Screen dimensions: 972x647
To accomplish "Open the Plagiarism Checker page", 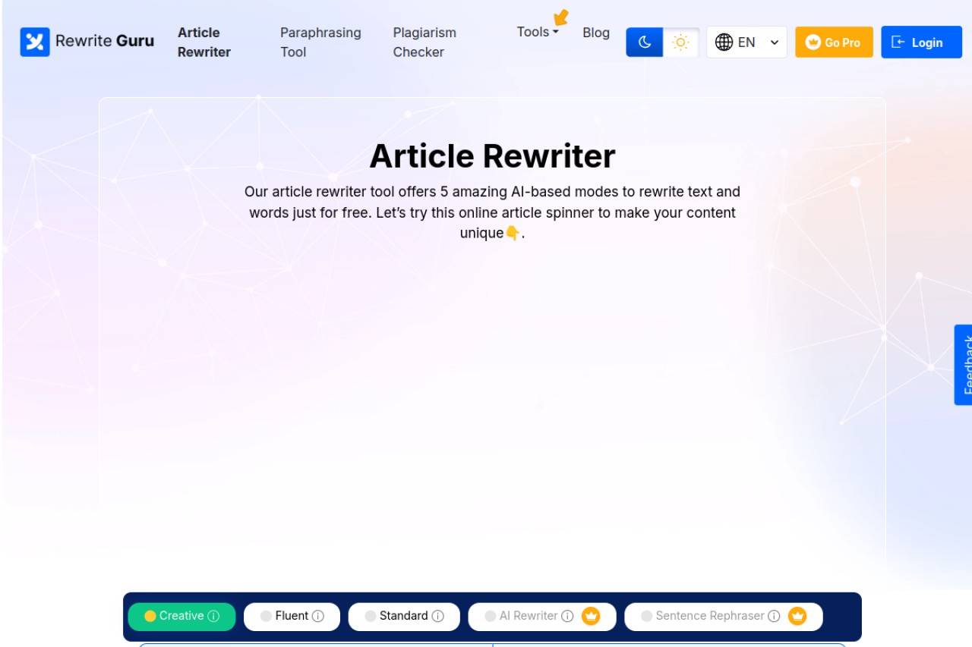I will click(x=424, y=42).
